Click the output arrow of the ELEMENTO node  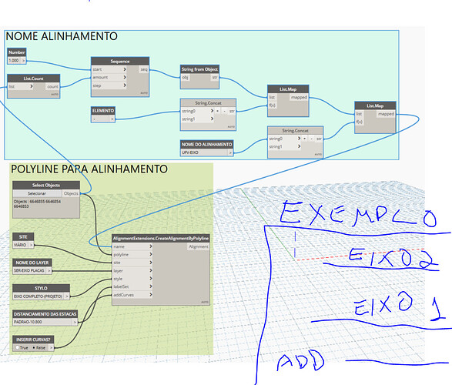tap(112, 119)
